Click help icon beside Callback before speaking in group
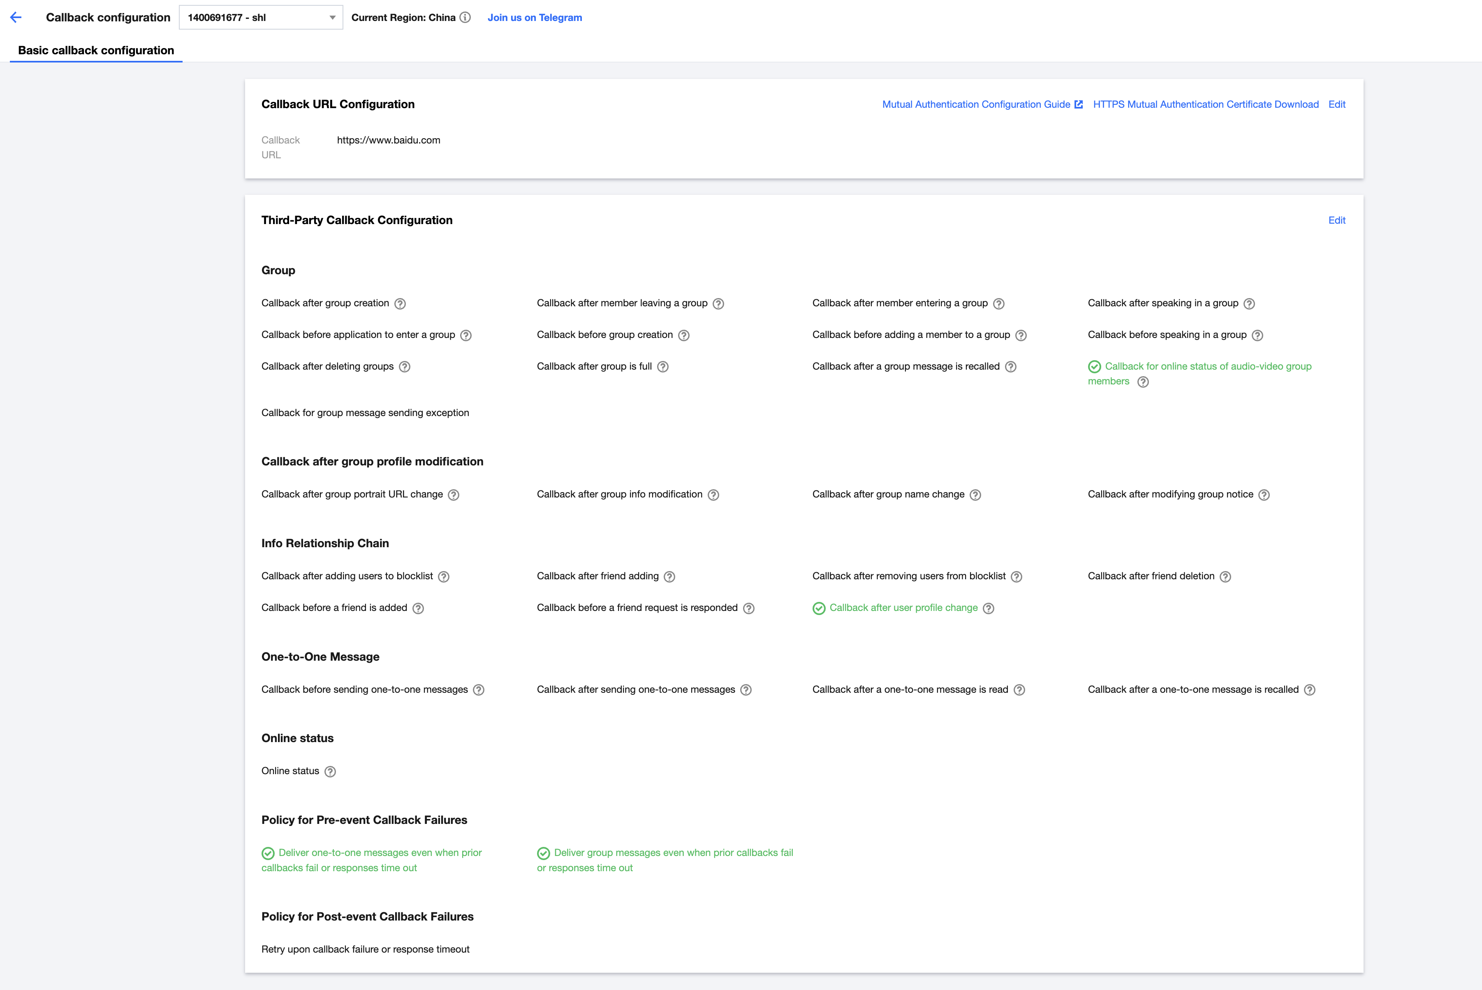The height and width of the screenshot is (990, 1482). [1257, 335]
